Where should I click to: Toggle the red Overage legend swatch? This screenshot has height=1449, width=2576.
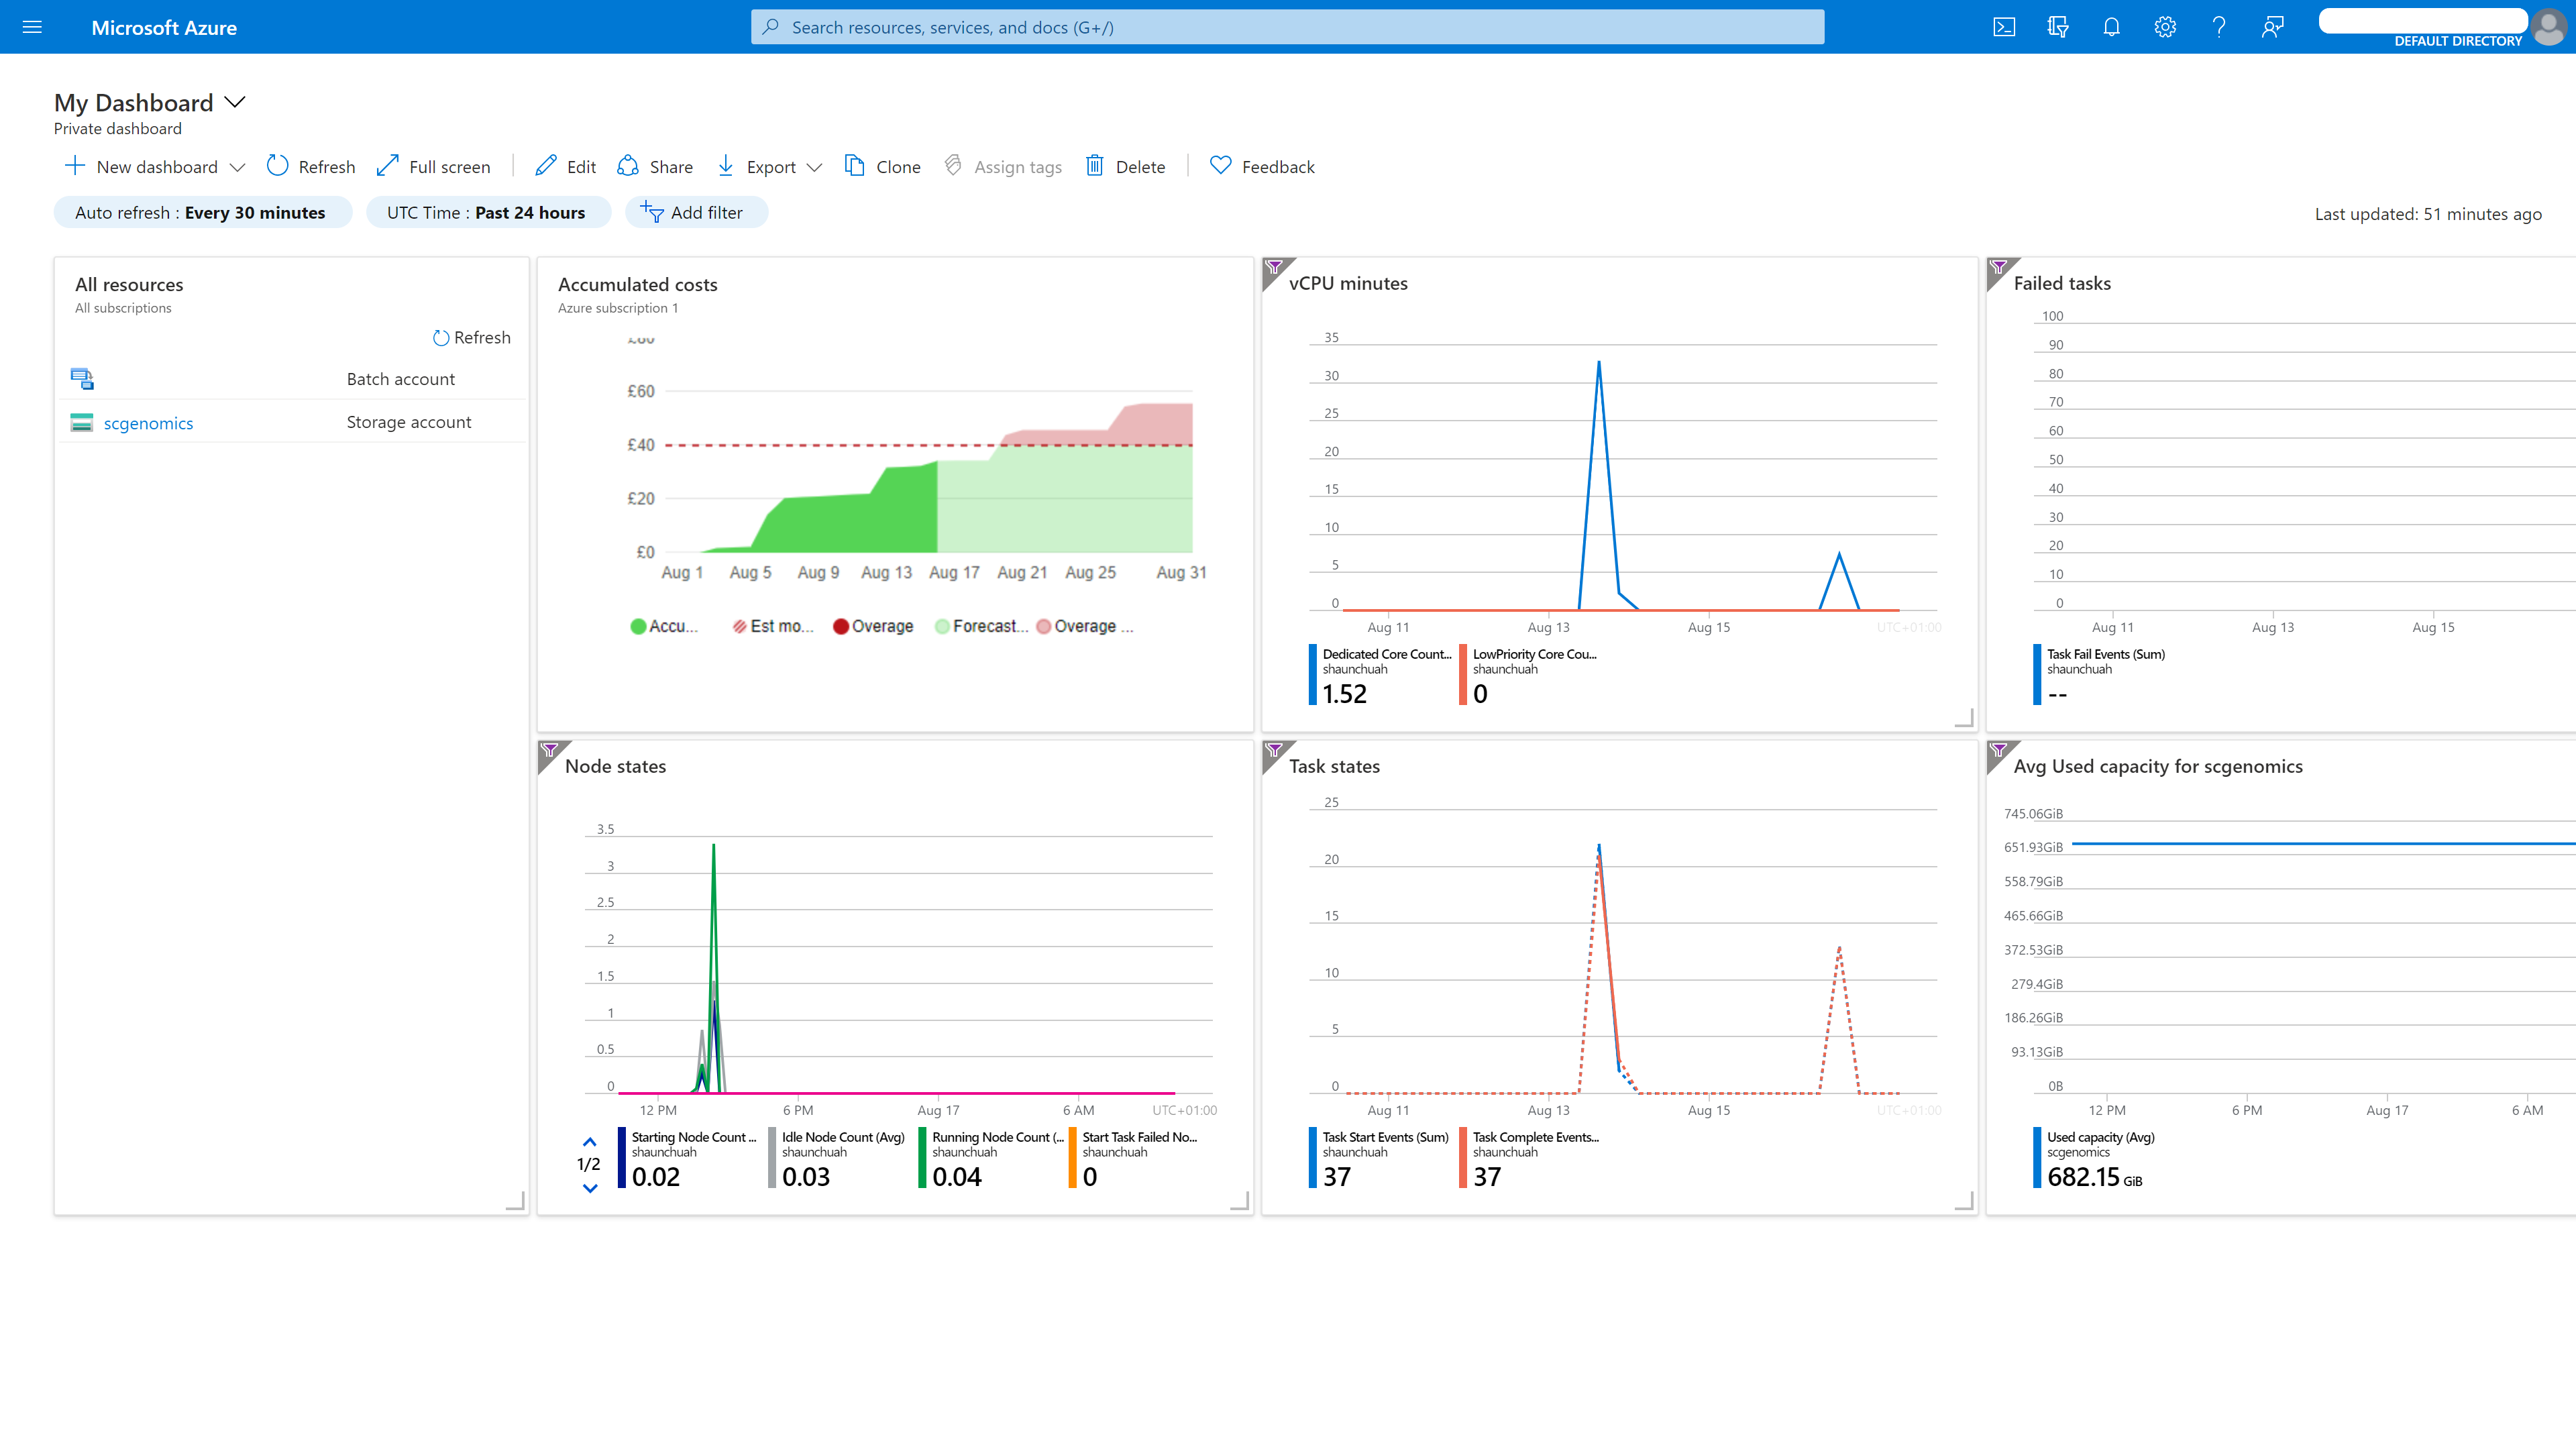[841, 627]
